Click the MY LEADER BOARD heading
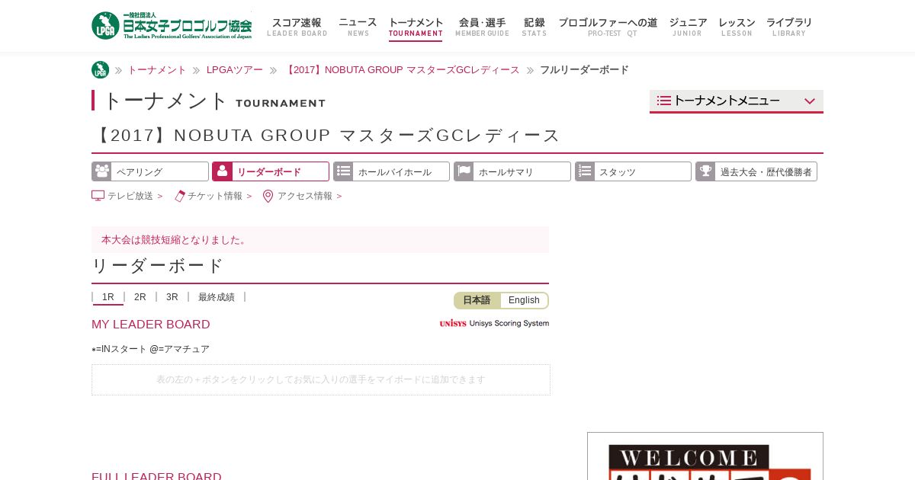Image resolution: width=915 pixels, height=480 pixels. pyautogui.click(x=151, y=325)
